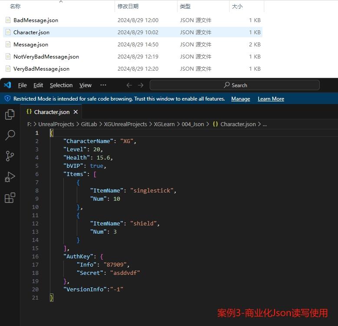Click the XGUnrealProjects breadcrumb segment
338x326 pixels.
[x=125, y=124]
